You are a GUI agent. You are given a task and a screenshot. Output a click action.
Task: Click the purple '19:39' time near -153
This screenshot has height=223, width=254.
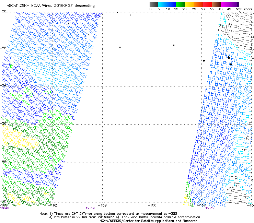[x=210, y=208]
